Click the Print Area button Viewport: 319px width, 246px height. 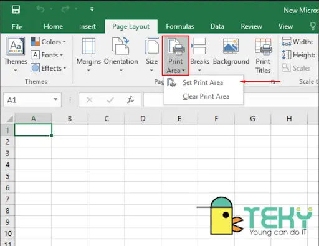(176, 56)
